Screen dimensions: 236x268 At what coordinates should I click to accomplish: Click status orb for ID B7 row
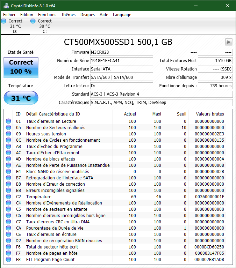tap(8, 178)
